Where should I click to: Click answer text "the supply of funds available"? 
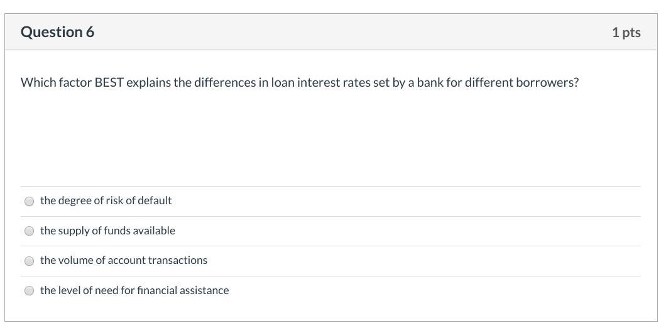pyautogui.click(x=107, y=231)
